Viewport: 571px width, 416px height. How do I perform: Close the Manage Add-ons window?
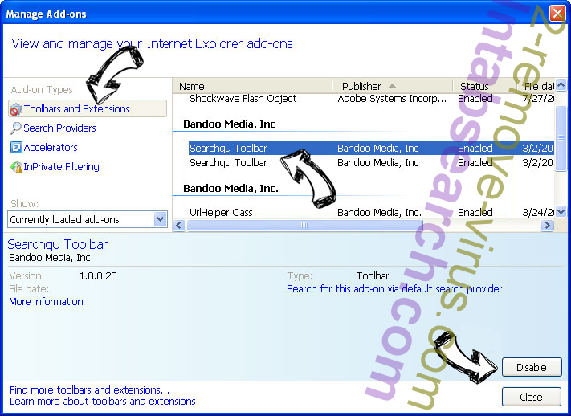(x=557, y=14)
